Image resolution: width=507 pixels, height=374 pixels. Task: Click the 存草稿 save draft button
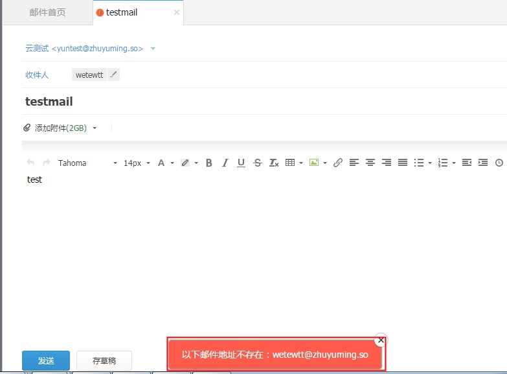pyautogui.click(x=104, y=360)
